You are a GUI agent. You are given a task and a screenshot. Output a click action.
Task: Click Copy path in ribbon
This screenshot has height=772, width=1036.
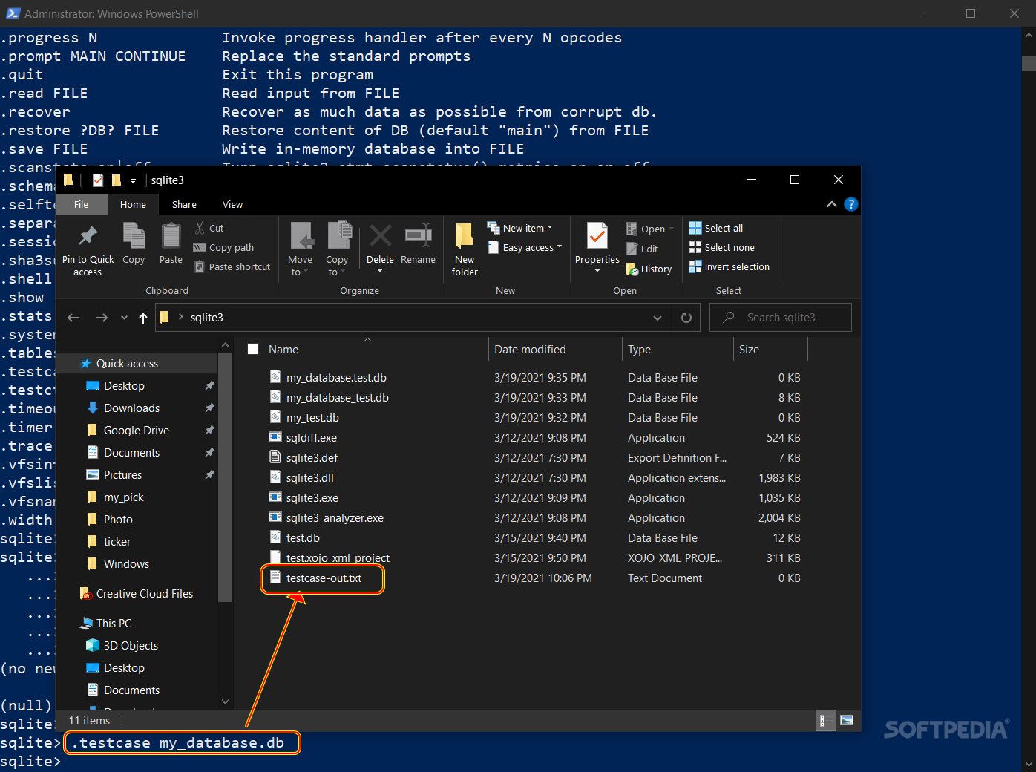pos(223,248)
